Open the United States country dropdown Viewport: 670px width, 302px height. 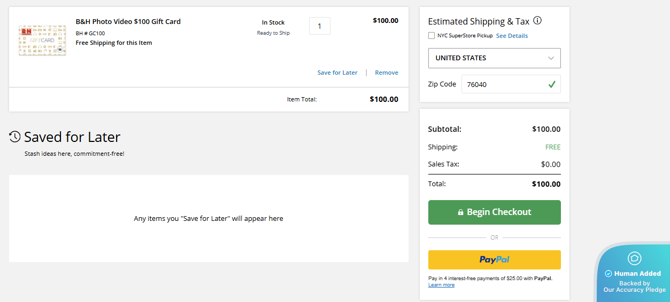pos(494,58)
